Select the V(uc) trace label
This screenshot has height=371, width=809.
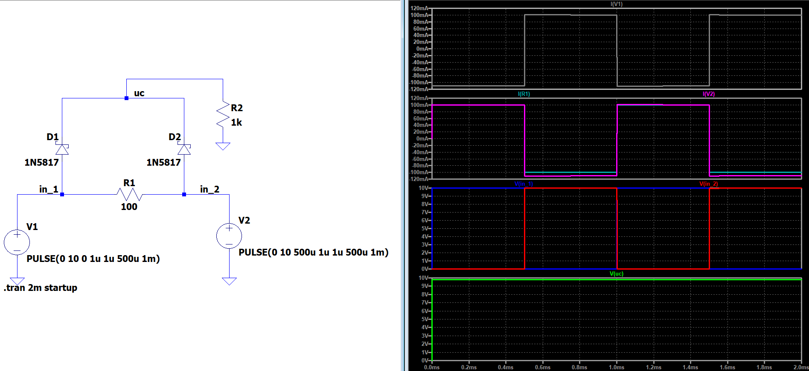click(617, 273)
